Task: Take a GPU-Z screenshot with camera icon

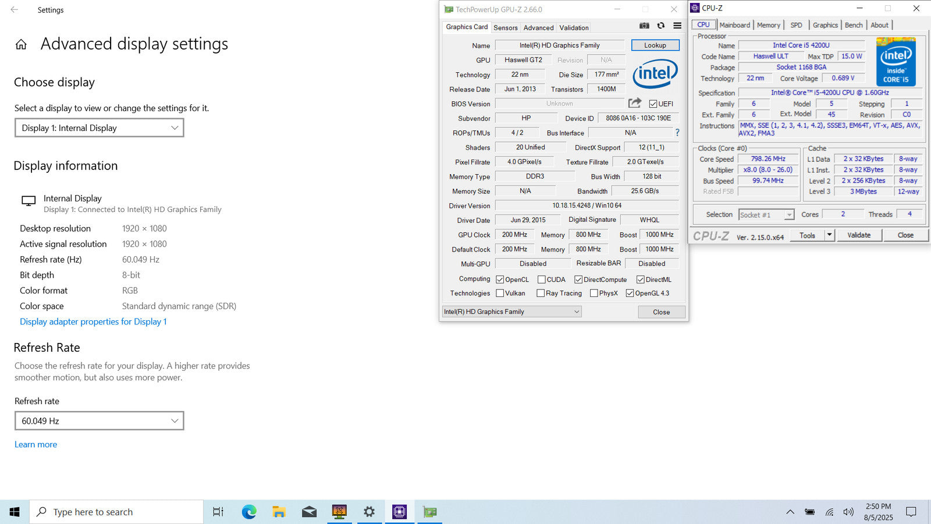Action: pos(644,26)
